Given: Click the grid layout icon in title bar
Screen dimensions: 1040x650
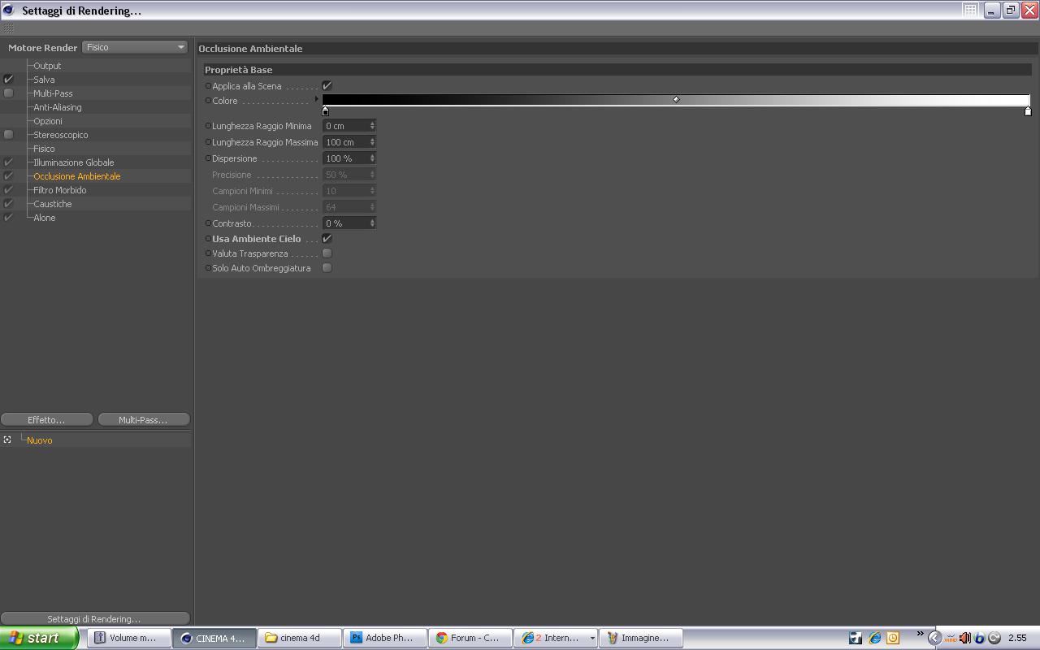Looking at the screenshot, I should (970, 10).
